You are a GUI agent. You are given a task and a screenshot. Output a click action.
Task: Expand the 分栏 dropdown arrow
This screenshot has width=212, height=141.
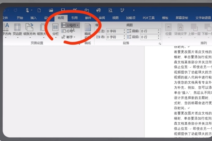tap(56, 38)
